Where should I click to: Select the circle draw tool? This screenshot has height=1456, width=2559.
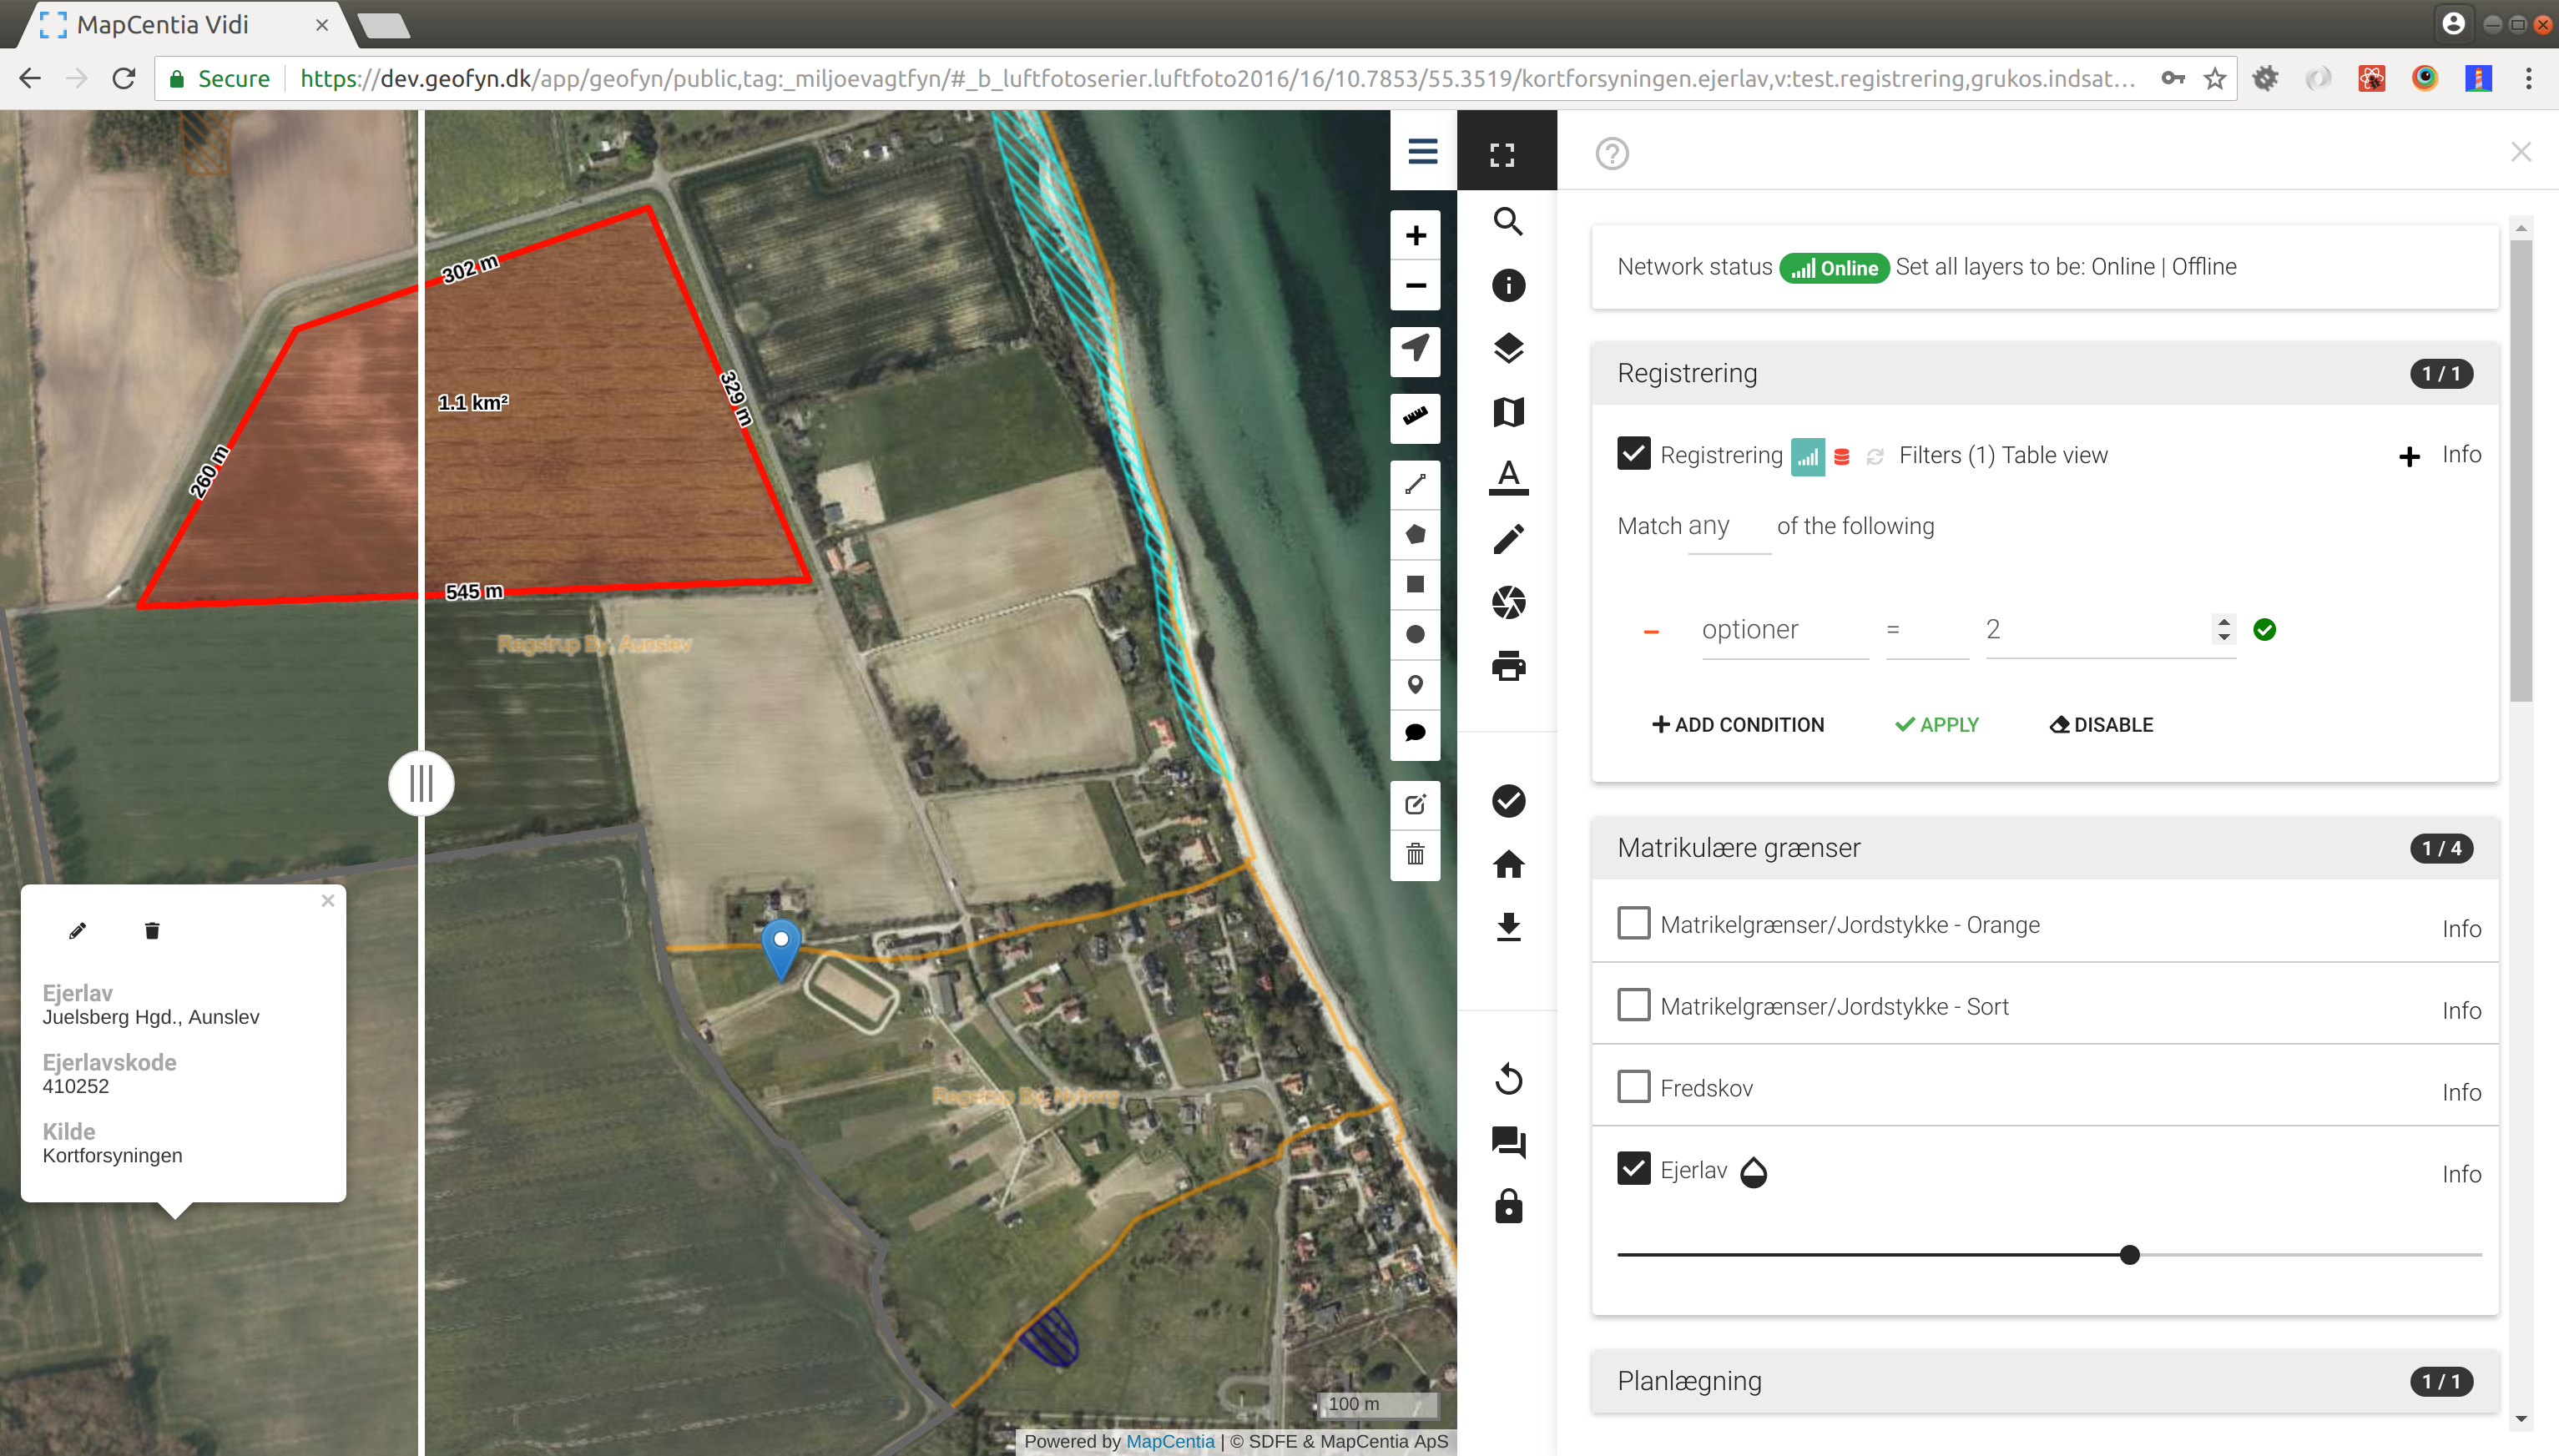[x=1415, y=634]
